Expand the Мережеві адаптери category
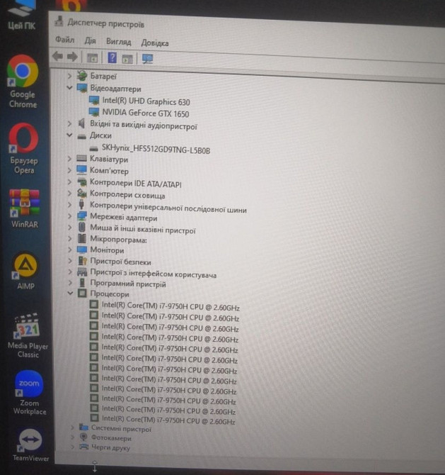The width and height of the screenshot is (445, 475). click(70, 218)
